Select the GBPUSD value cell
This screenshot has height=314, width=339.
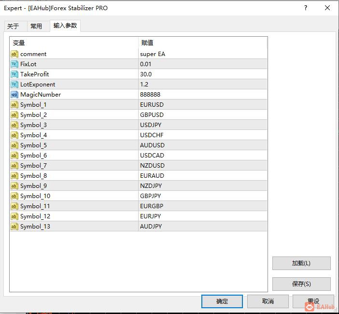tap(203, 115)
